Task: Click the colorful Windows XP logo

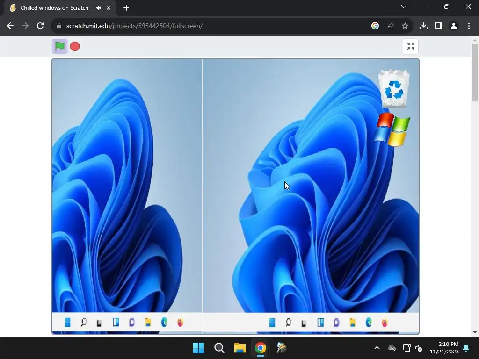Action: tap(392, 129)
